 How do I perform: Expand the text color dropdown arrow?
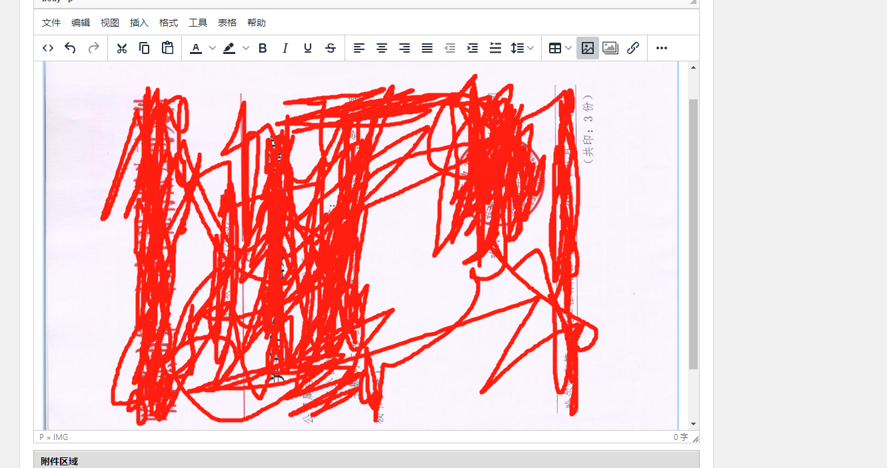(x=213, y=48)
